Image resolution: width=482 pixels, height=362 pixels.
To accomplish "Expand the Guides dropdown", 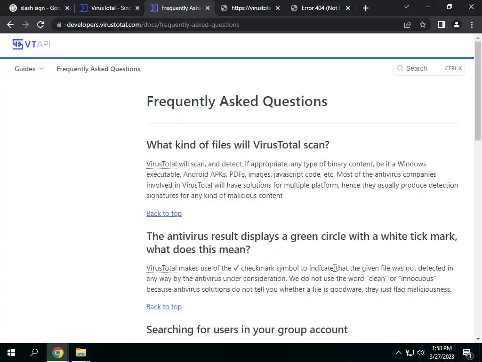I will [29, 69].
